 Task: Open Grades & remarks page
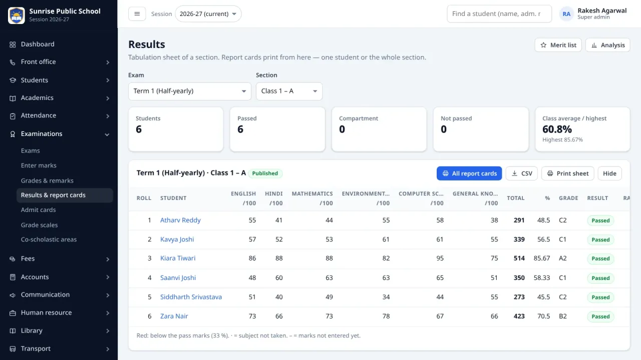pyautogui.click(x=47, y=180)
